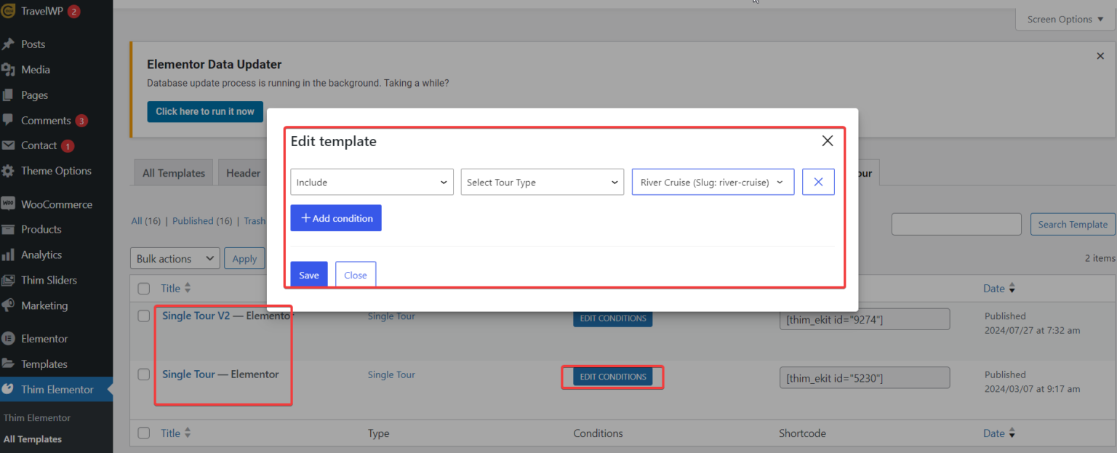Select the shortcode field with id 9274
Image resolution: width=1117 pixels, height=453 pixels.
865,319
